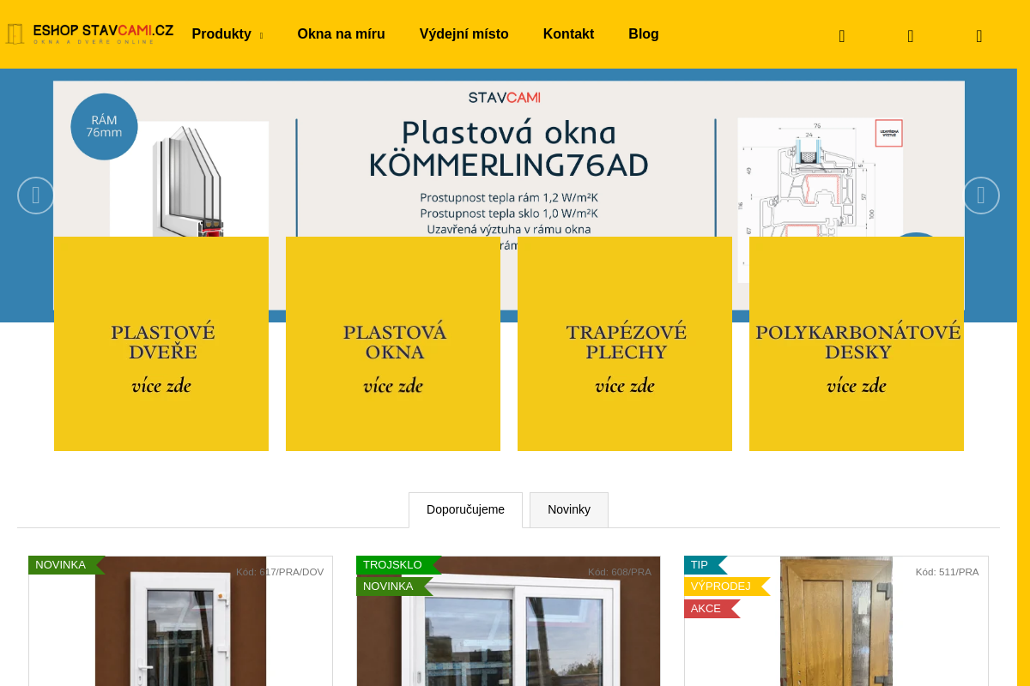The image size is (1030, 686).
Task: Open the Okna na míru menu item
Action: click(341, 34)
